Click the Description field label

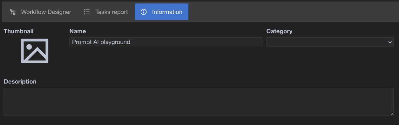coord(20,82)
